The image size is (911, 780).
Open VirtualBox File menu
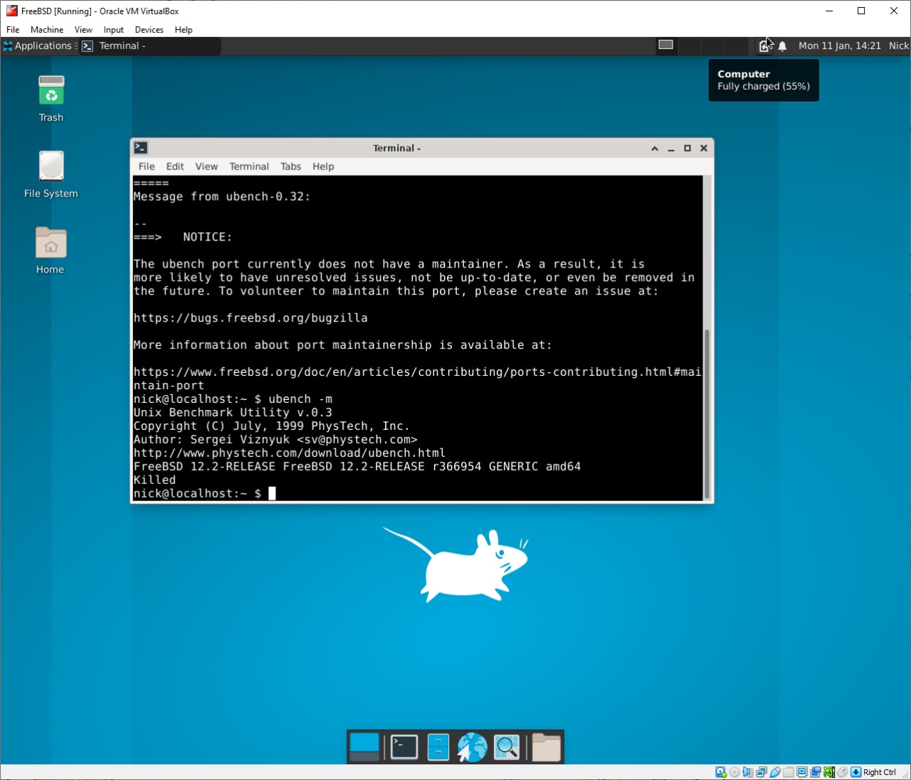click(x=13, y=30)
